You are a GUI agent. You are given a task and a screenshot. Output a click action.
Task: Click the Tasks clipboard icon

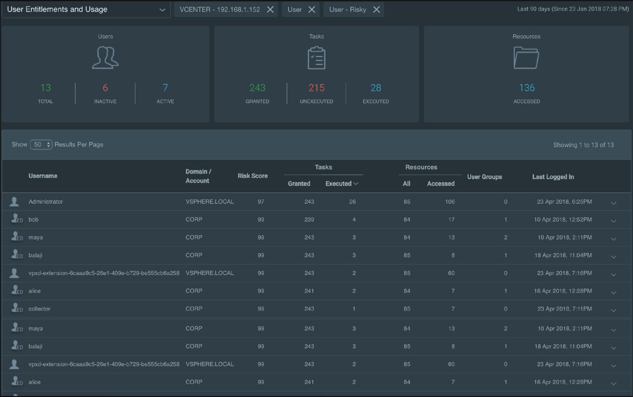tap(316, 58)
